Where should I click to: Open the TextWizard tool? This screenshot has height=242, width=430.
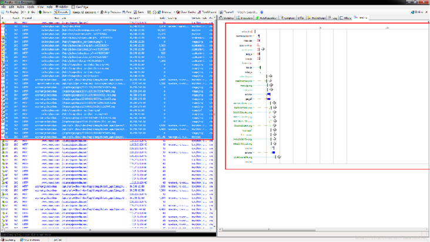[208, 12]
